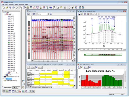The image size is (129, 97).
Task: Click the zoom-in icon in Lane Histograms toolbar
Action: [85, 67]
